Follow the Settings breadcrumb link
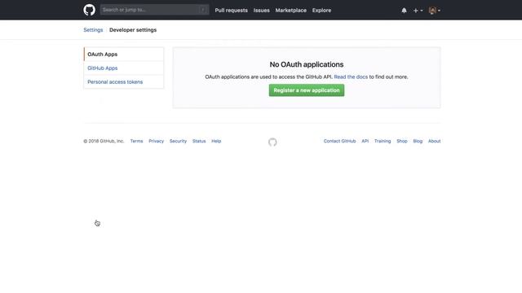The width and height of the screenshot is (522, 293). click(x=93, y=30)
